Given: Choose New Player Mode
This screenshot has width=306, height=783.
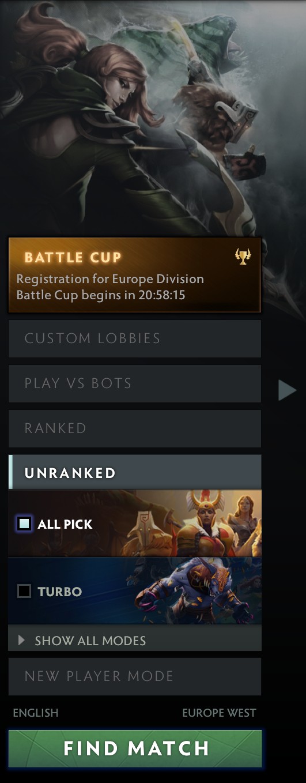Looking at the screenshot, I should pyautogui.click(x=135, y=676).
